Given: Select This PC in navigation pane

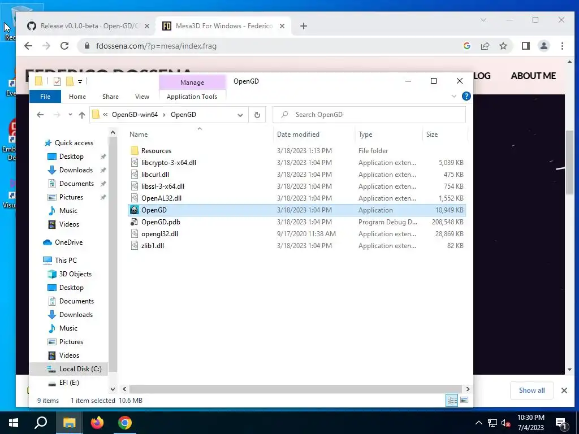Looking at the screenshot, I should point(66,260).
